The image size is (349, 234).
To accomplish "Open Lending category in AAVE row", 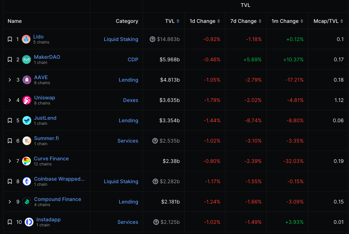I will coord(129,80).
